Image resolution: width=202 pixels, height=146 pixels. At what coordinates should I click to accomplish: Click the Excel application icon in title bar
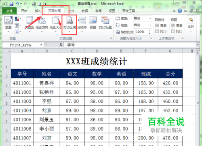(4, 4)
